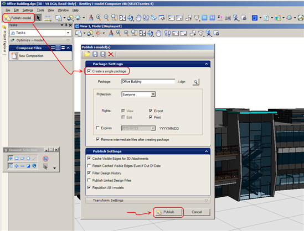Screen dimensions: 304x231
Task: Click Pan hand icon in View 1 toolbar
Action: coord(158,33)
